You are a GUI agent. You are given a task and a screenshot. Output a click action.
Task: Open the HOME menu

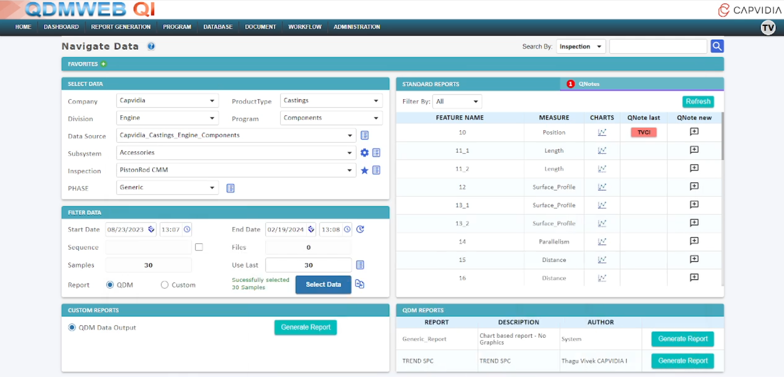23,27
